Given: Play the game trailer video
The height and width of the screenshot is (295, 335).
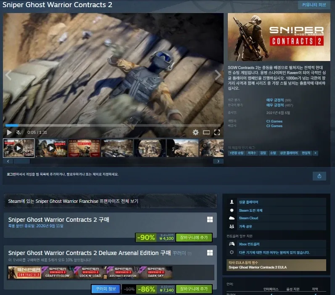Looking at the screenshot, I should click(x=9, y=133).
